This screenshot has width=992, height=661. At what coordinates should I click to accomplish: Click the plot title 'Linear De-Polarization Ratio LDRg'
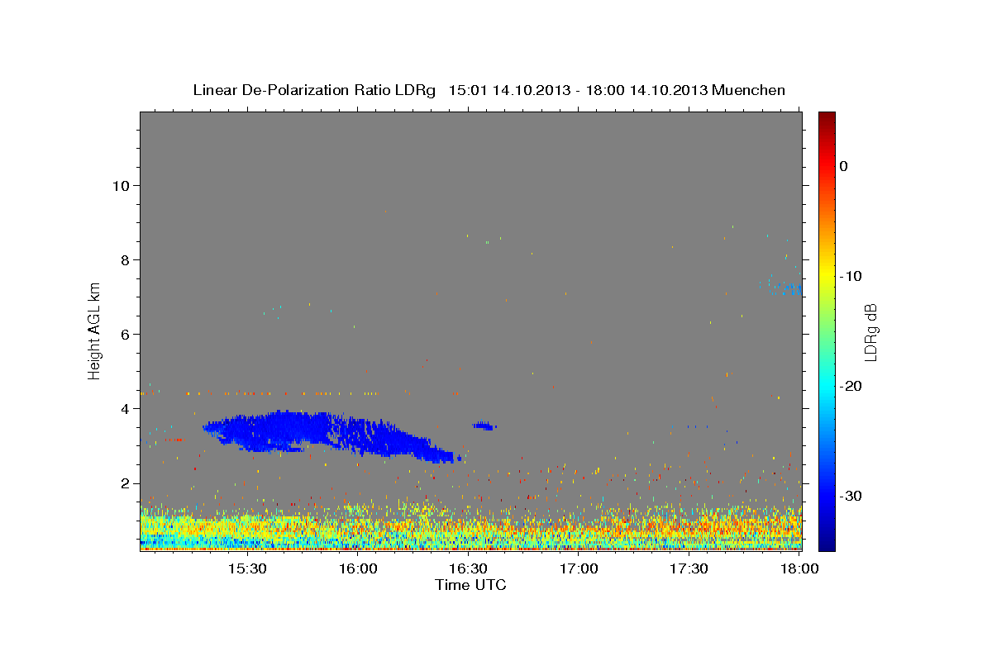[x=314, y=90]
